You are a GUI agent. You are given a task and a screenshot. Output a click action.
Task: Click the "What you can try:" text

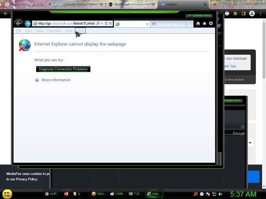coord(49,60)
